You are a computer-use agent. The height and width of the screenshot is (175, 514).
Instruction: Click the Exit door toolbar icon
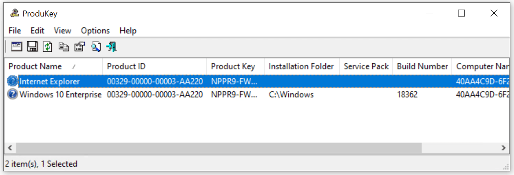click(x=112, y=47)
